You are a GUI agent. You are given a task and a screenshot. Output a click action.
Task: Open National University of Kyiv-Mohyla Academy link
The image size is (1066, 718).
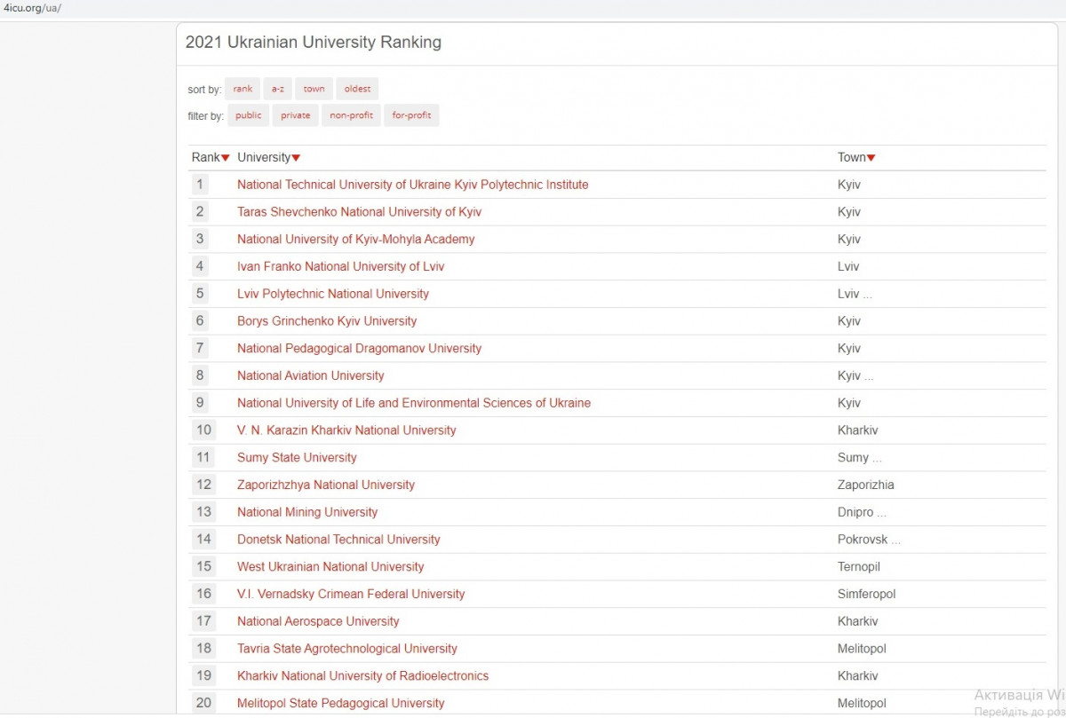[x=355, y=240]
